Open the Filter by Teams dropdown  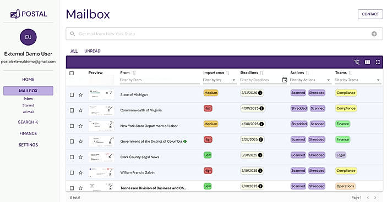(357, 80)
